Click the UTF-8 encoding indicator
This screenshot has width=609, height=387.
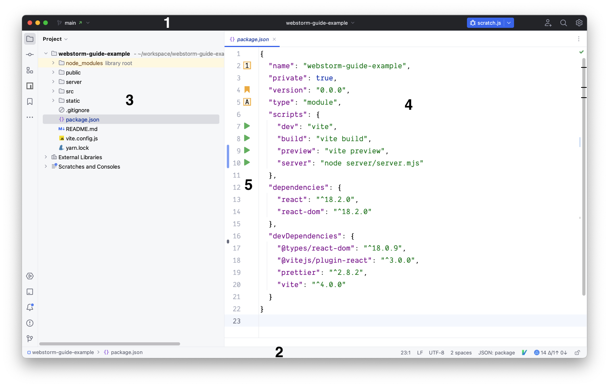coord(436,352)
